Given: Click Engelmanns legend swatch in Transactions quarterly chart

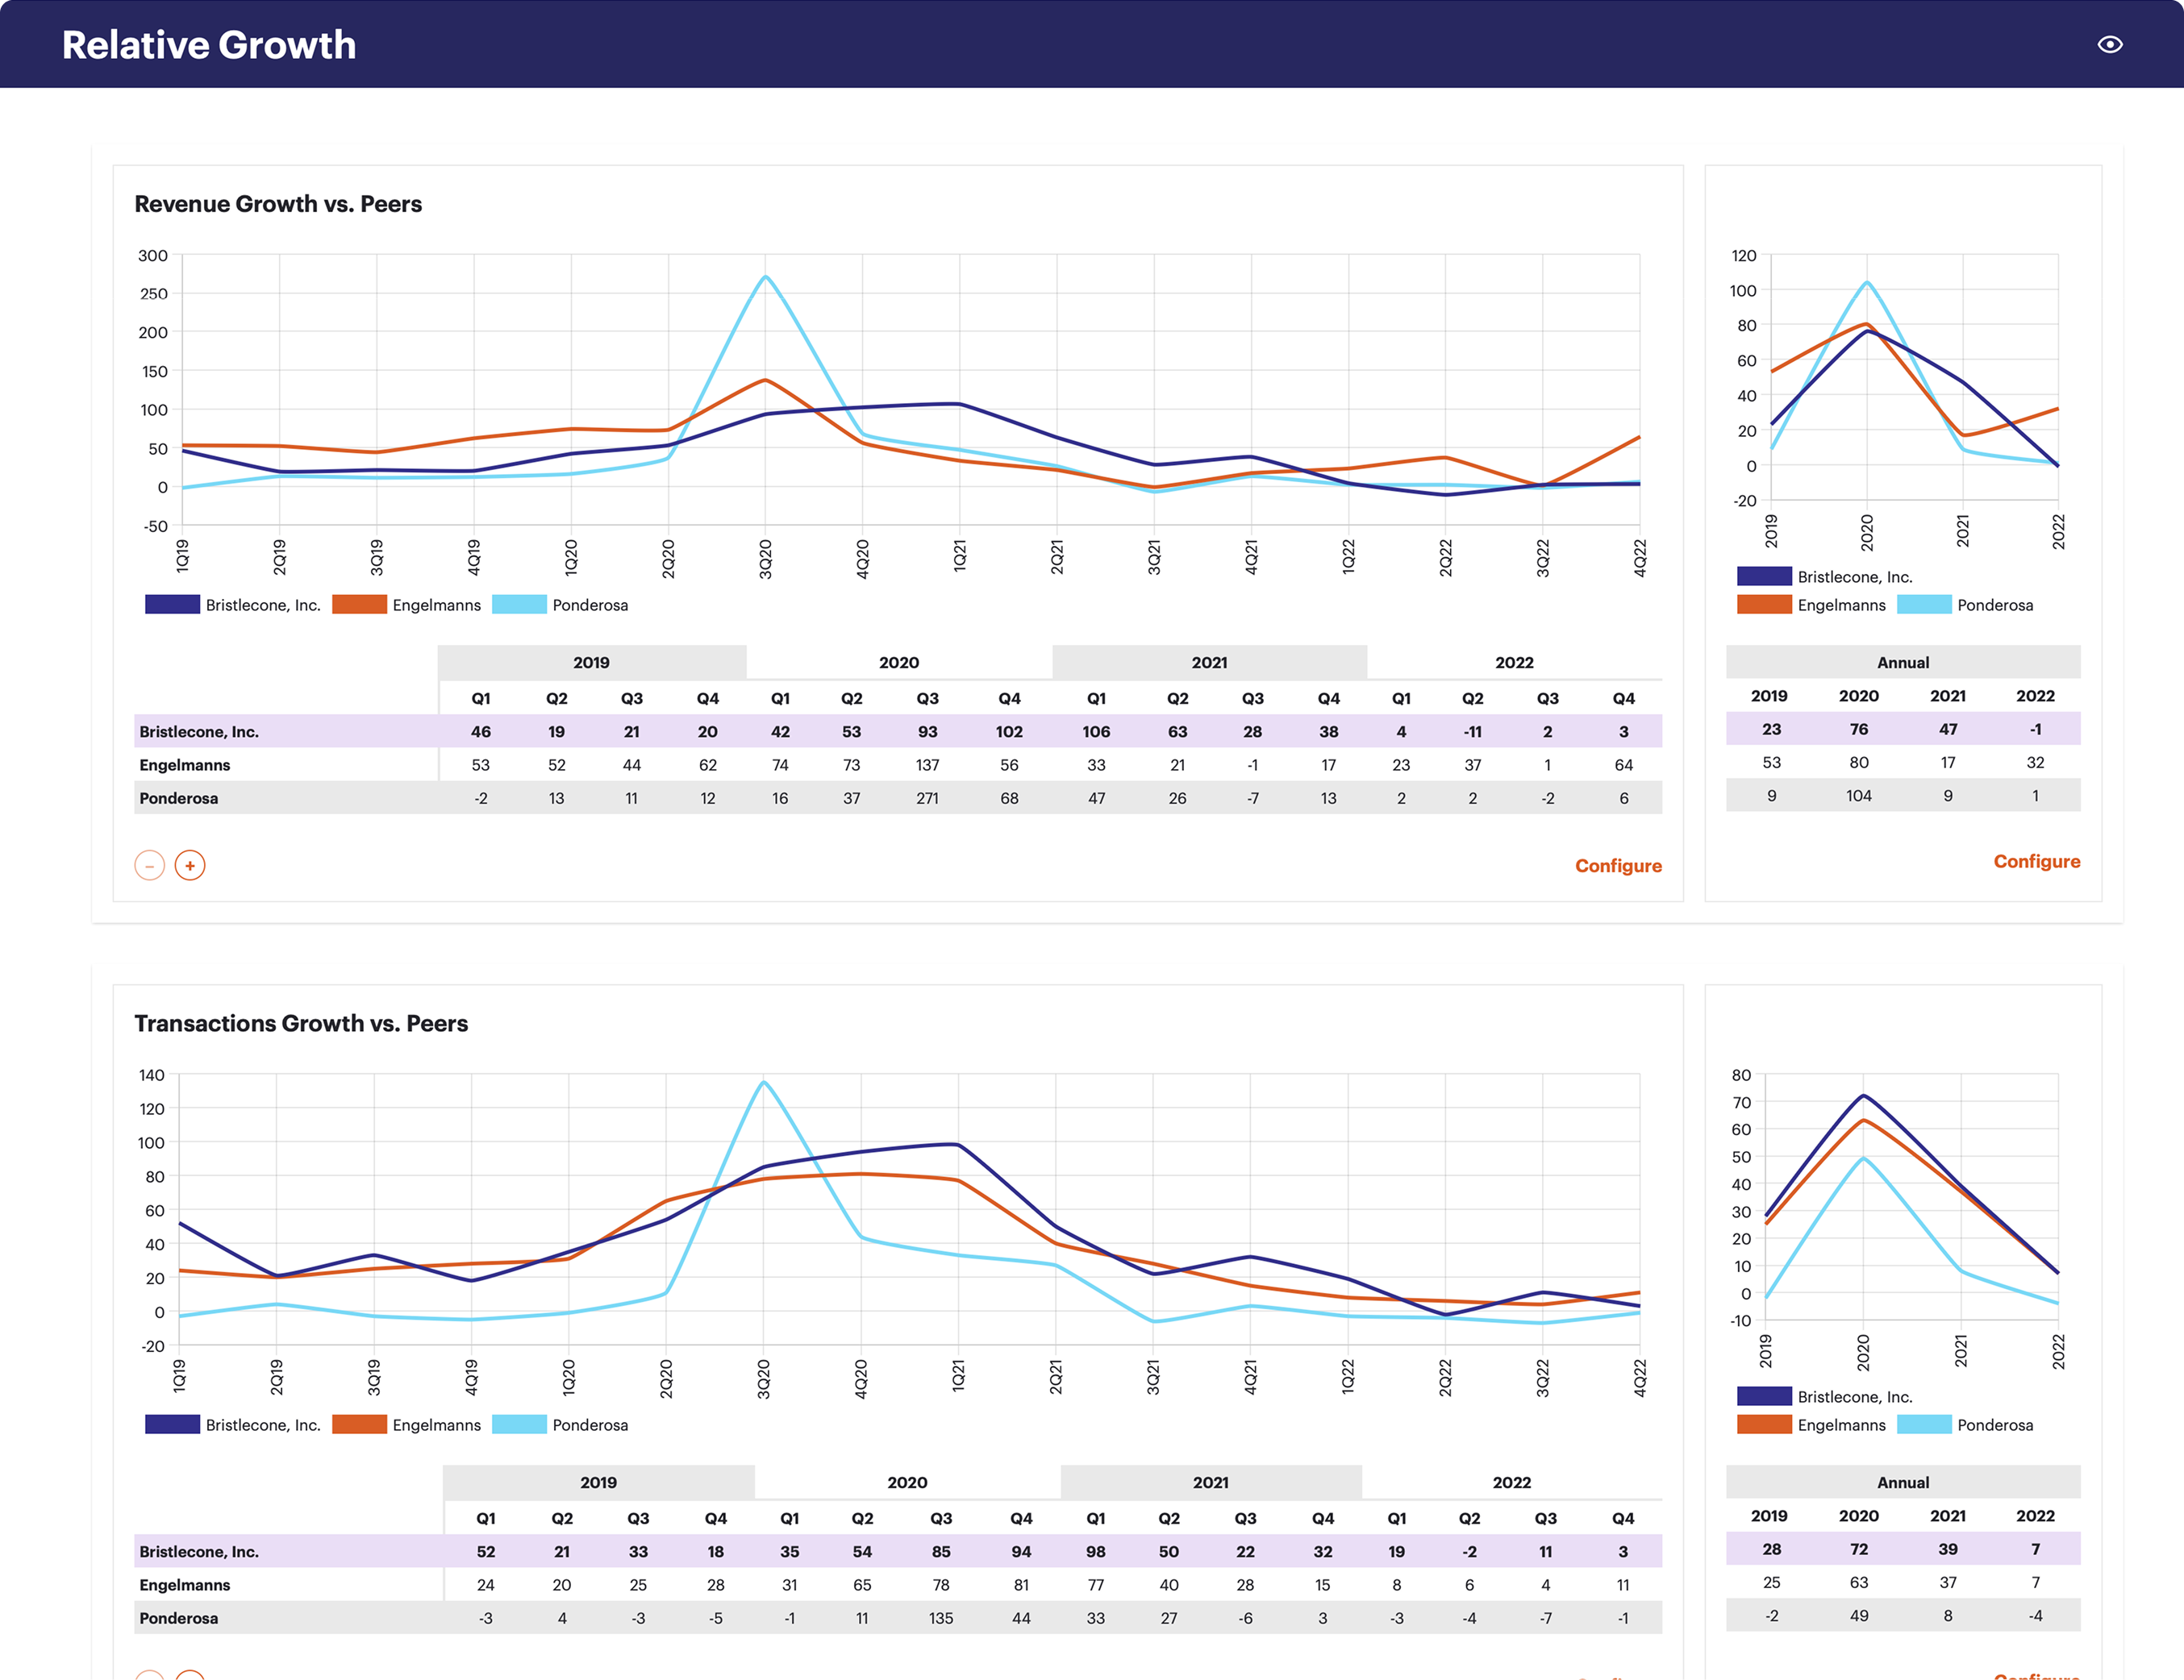Looking at the screenshot, I should pyautogui.click(x=359, y=1424).
